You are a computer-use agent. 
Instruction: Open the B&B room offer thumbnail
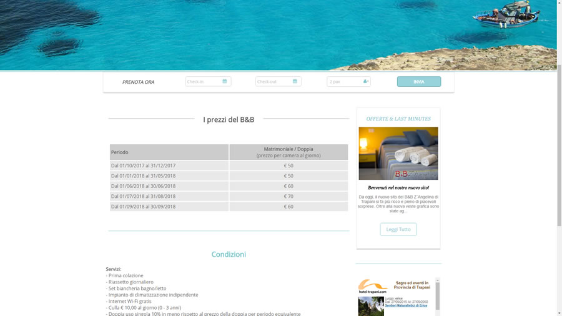coord(398,154)
